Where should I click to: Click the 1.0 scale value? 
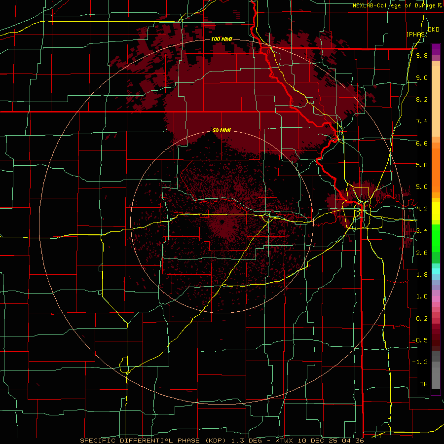click(422, 296)
